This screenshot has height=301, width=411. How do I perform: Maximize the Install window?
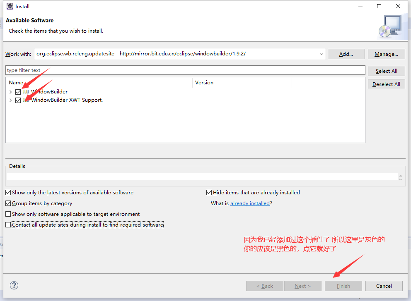click(379, 6)
